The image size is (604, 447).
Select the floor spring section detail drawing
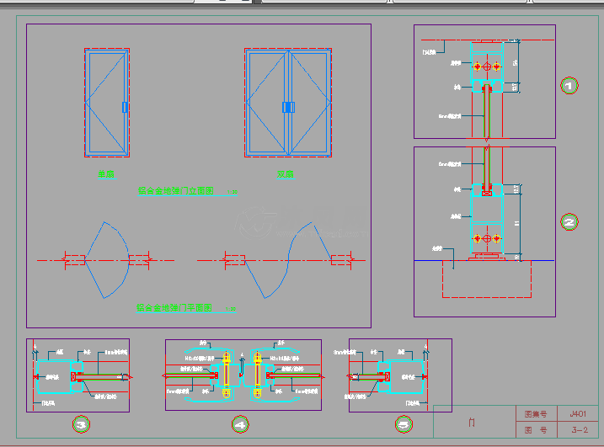(x=484, y=231)
